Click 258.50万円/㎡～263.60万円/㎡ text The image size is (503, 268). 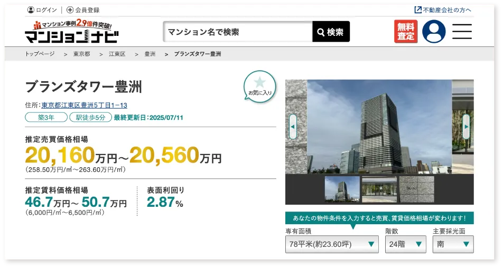tap(76, 170)
